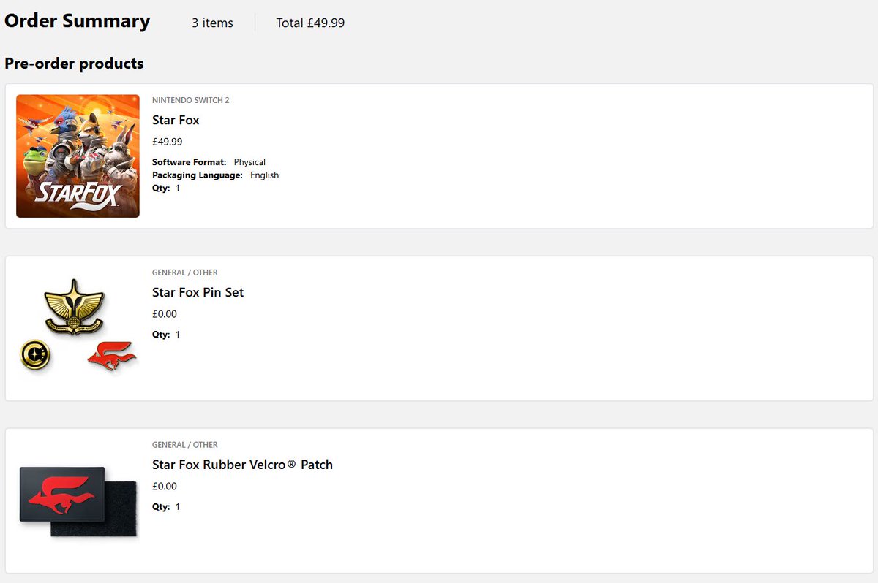Click the Star Fox product title
878x583 pixels.
point(176,120)
